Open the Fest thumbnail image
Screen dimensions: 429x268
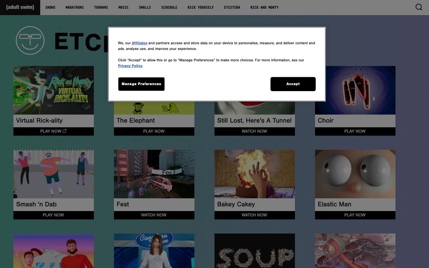pyautogui.click(x=154, y=174)
